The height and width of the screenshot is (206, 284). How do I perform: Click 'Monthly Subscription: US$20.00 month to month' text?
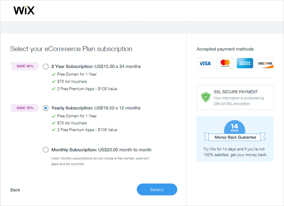pos(101,150)
